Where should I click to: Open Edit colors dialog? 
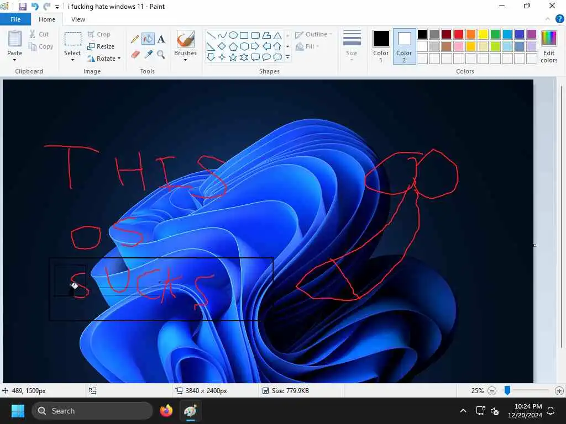click(x=549, y=46)
